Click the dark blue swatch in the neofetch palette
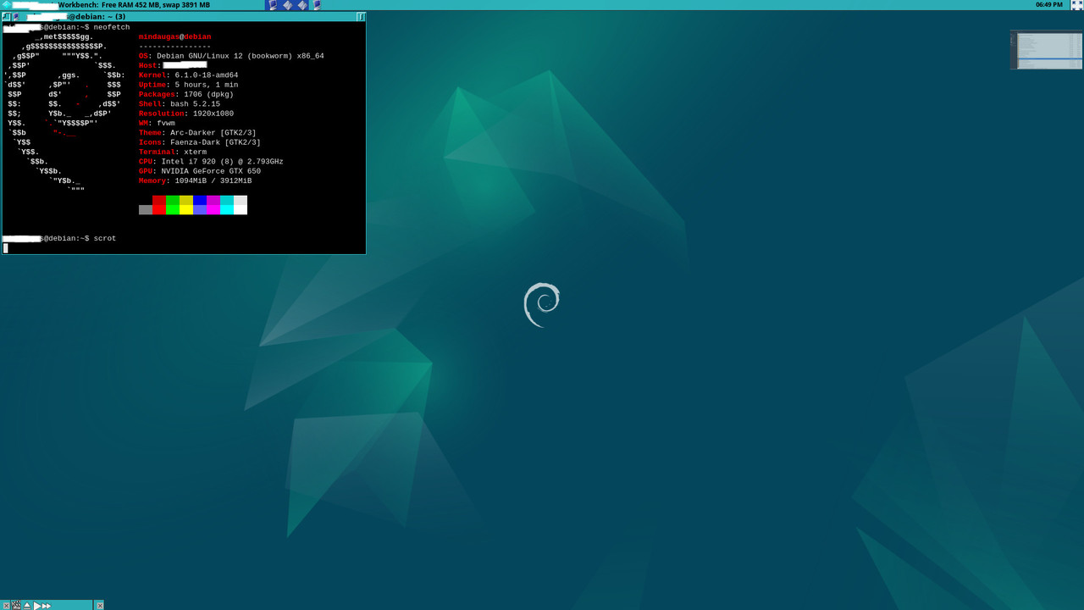The height and width of the screenshot is (610, 1084). (200, 200)
